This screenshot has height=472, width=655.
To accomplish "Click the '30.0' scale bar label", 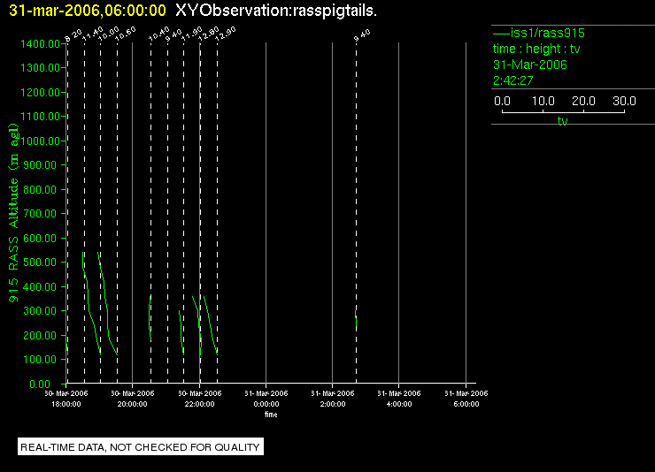I will tap(624, 101).
